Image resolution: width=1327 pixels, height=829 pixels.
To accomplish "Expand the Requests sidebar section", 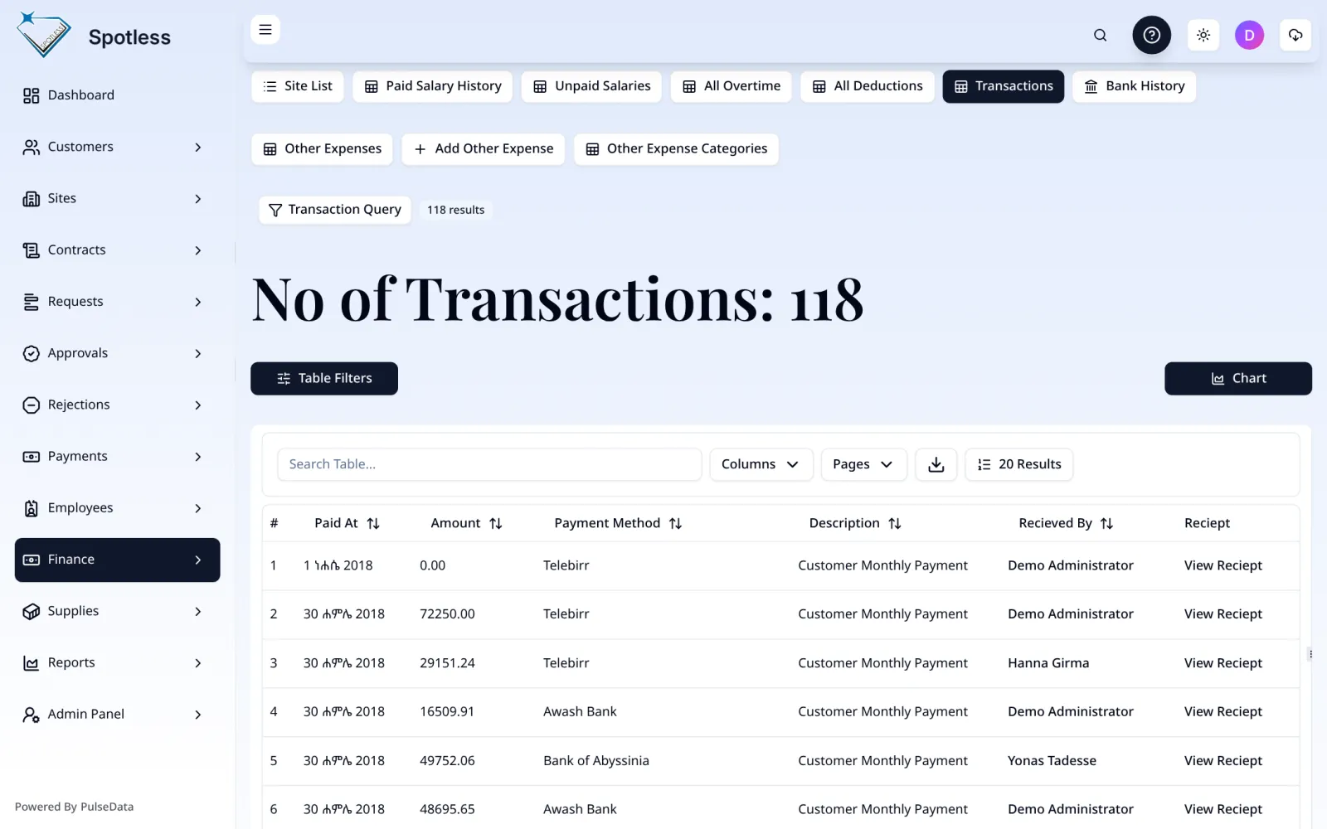I will [x=117, y=302].
